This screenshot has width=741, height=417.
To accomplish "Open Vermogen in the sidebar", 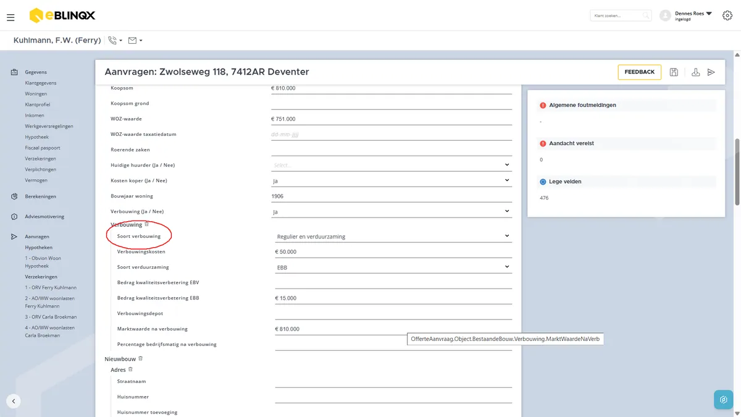I will (36, 180).
